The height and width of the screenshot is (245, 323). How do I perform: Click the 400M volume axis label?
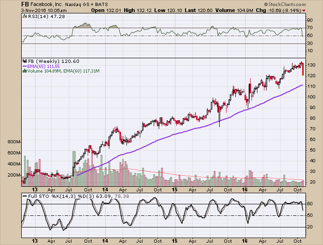click(14, 164)
